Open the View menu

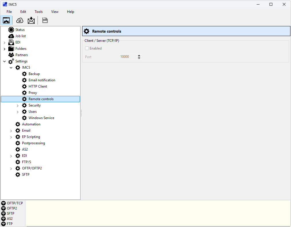pos(55,12)
